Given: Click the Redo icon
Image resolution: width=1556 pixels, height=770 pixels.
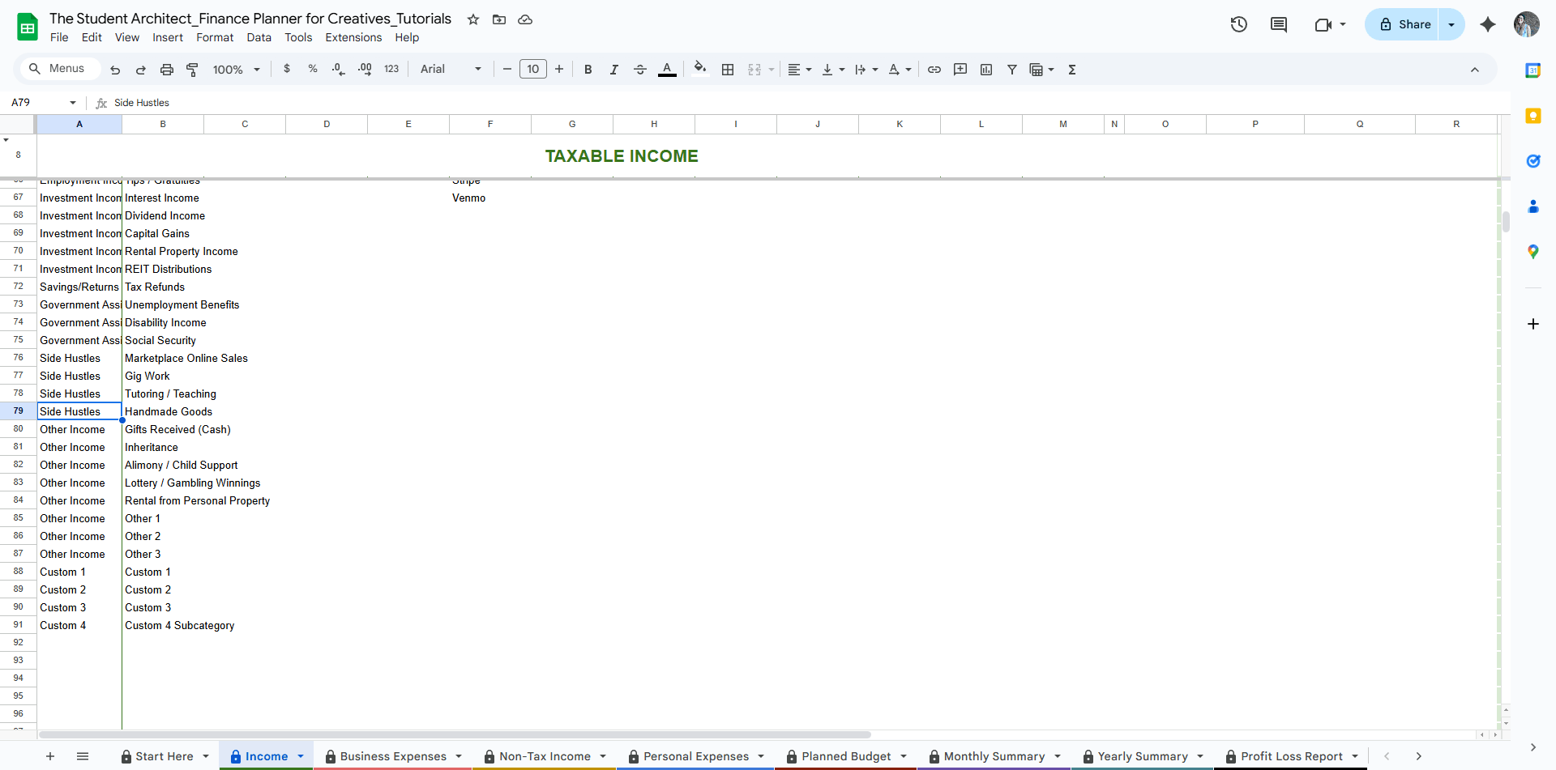Looking at the screenshot, I should click(x=141, y=70).
